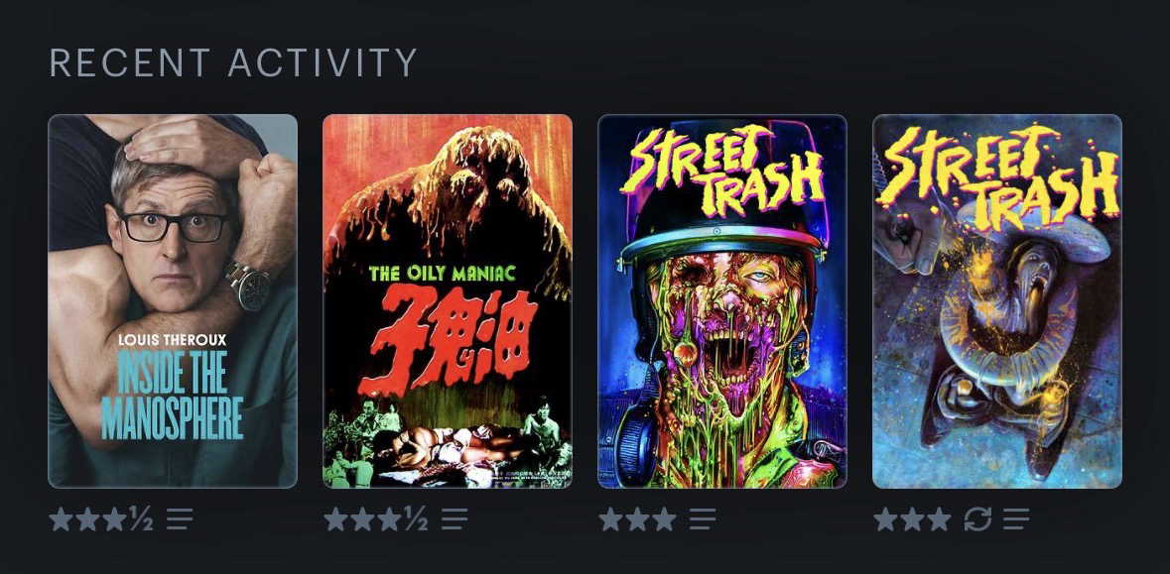The width and height of the screenshot is (1170, 574).
Task: Click the half-star symbol under The Oily Maniac
Action: click(416, 518)
